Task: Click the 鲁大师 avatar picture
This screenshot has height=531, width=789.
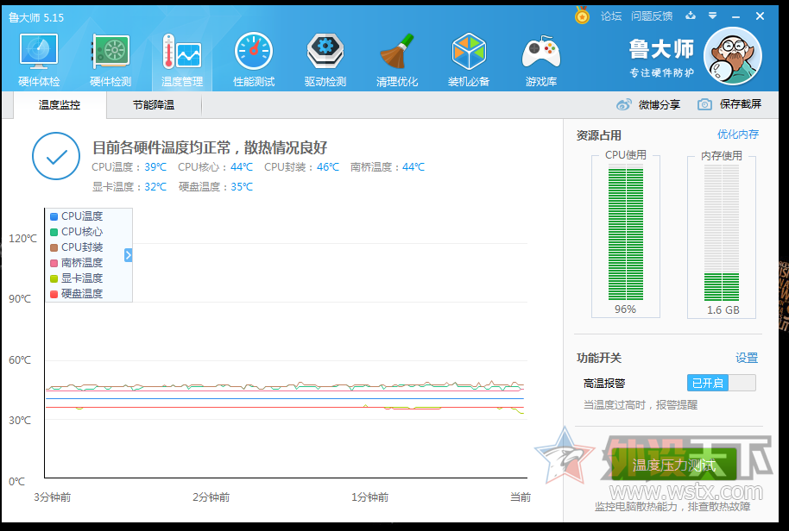Action: 733,56
